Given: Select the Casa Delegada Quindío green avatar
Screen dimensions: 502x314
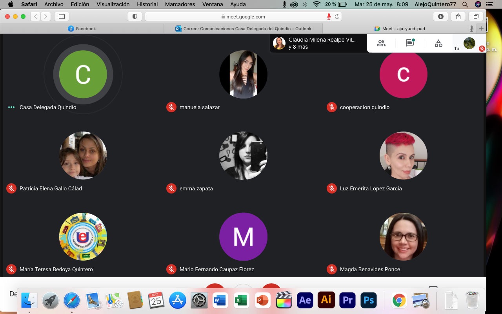Looking at the screenshot, I should [83, 74].
